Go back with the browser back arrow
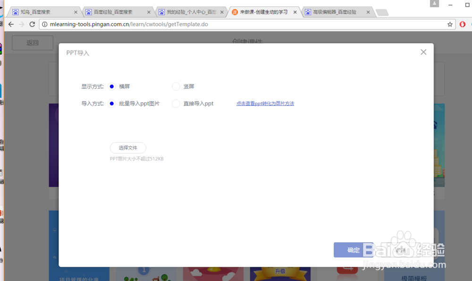Viewport: 472px width, 281px height. (11, 25)
